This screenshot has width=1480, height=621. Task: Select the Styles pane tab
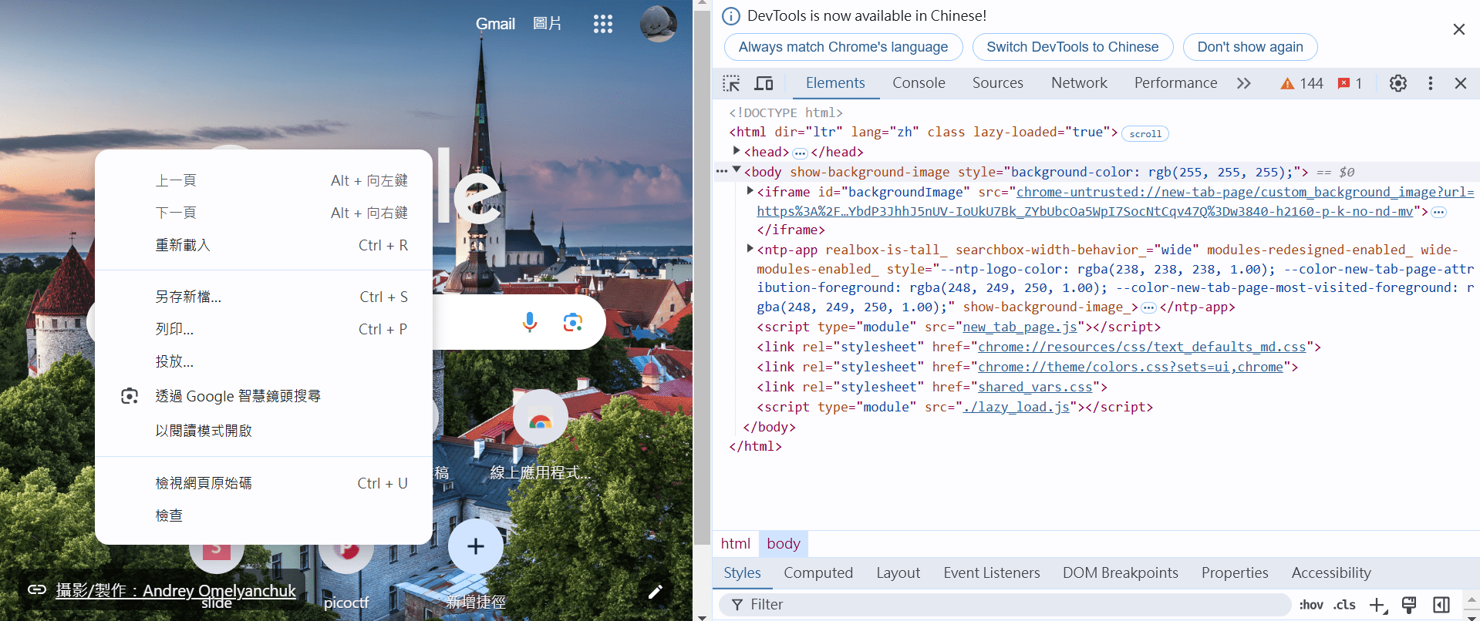(742, 573)
